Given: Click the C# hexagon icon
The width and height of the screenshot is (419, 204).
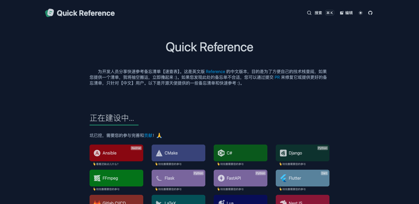Looking at the screenshot, I should pos(221,153).
